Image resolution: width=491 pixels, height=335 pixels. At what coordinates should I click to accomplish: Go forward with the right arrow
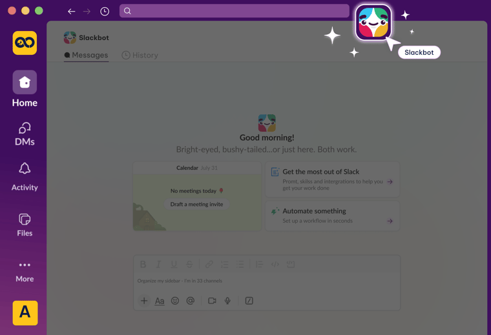tap(87, 11)
